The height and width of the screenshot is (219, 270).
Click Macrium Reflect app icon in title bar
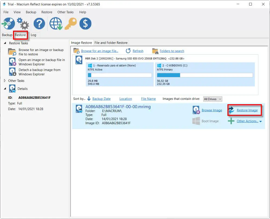tap(4, 4)
